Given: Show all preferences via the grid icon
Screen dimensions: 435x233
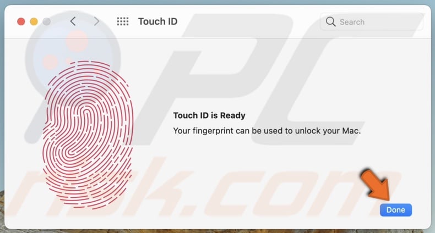Looking at the screenshot, I should click(123, 21).
